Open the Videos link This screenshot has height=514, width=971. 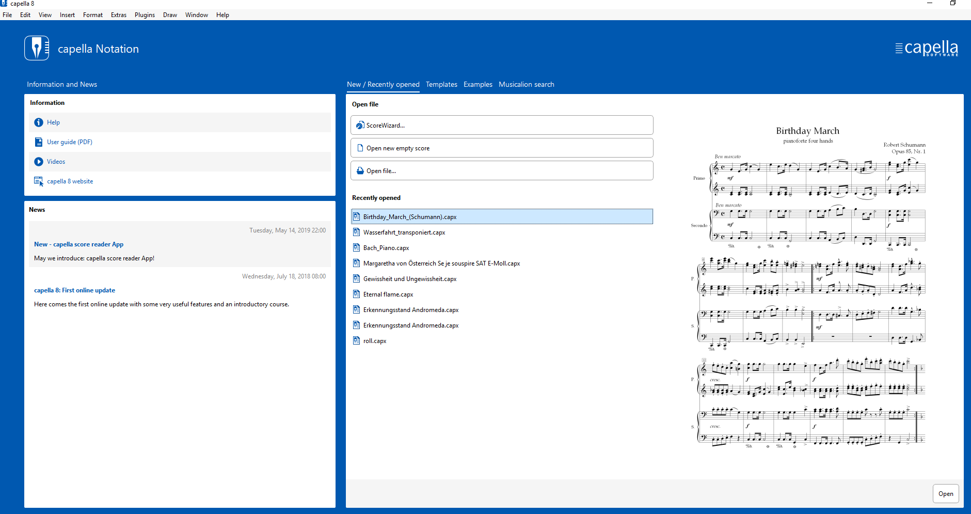point(56,162)
